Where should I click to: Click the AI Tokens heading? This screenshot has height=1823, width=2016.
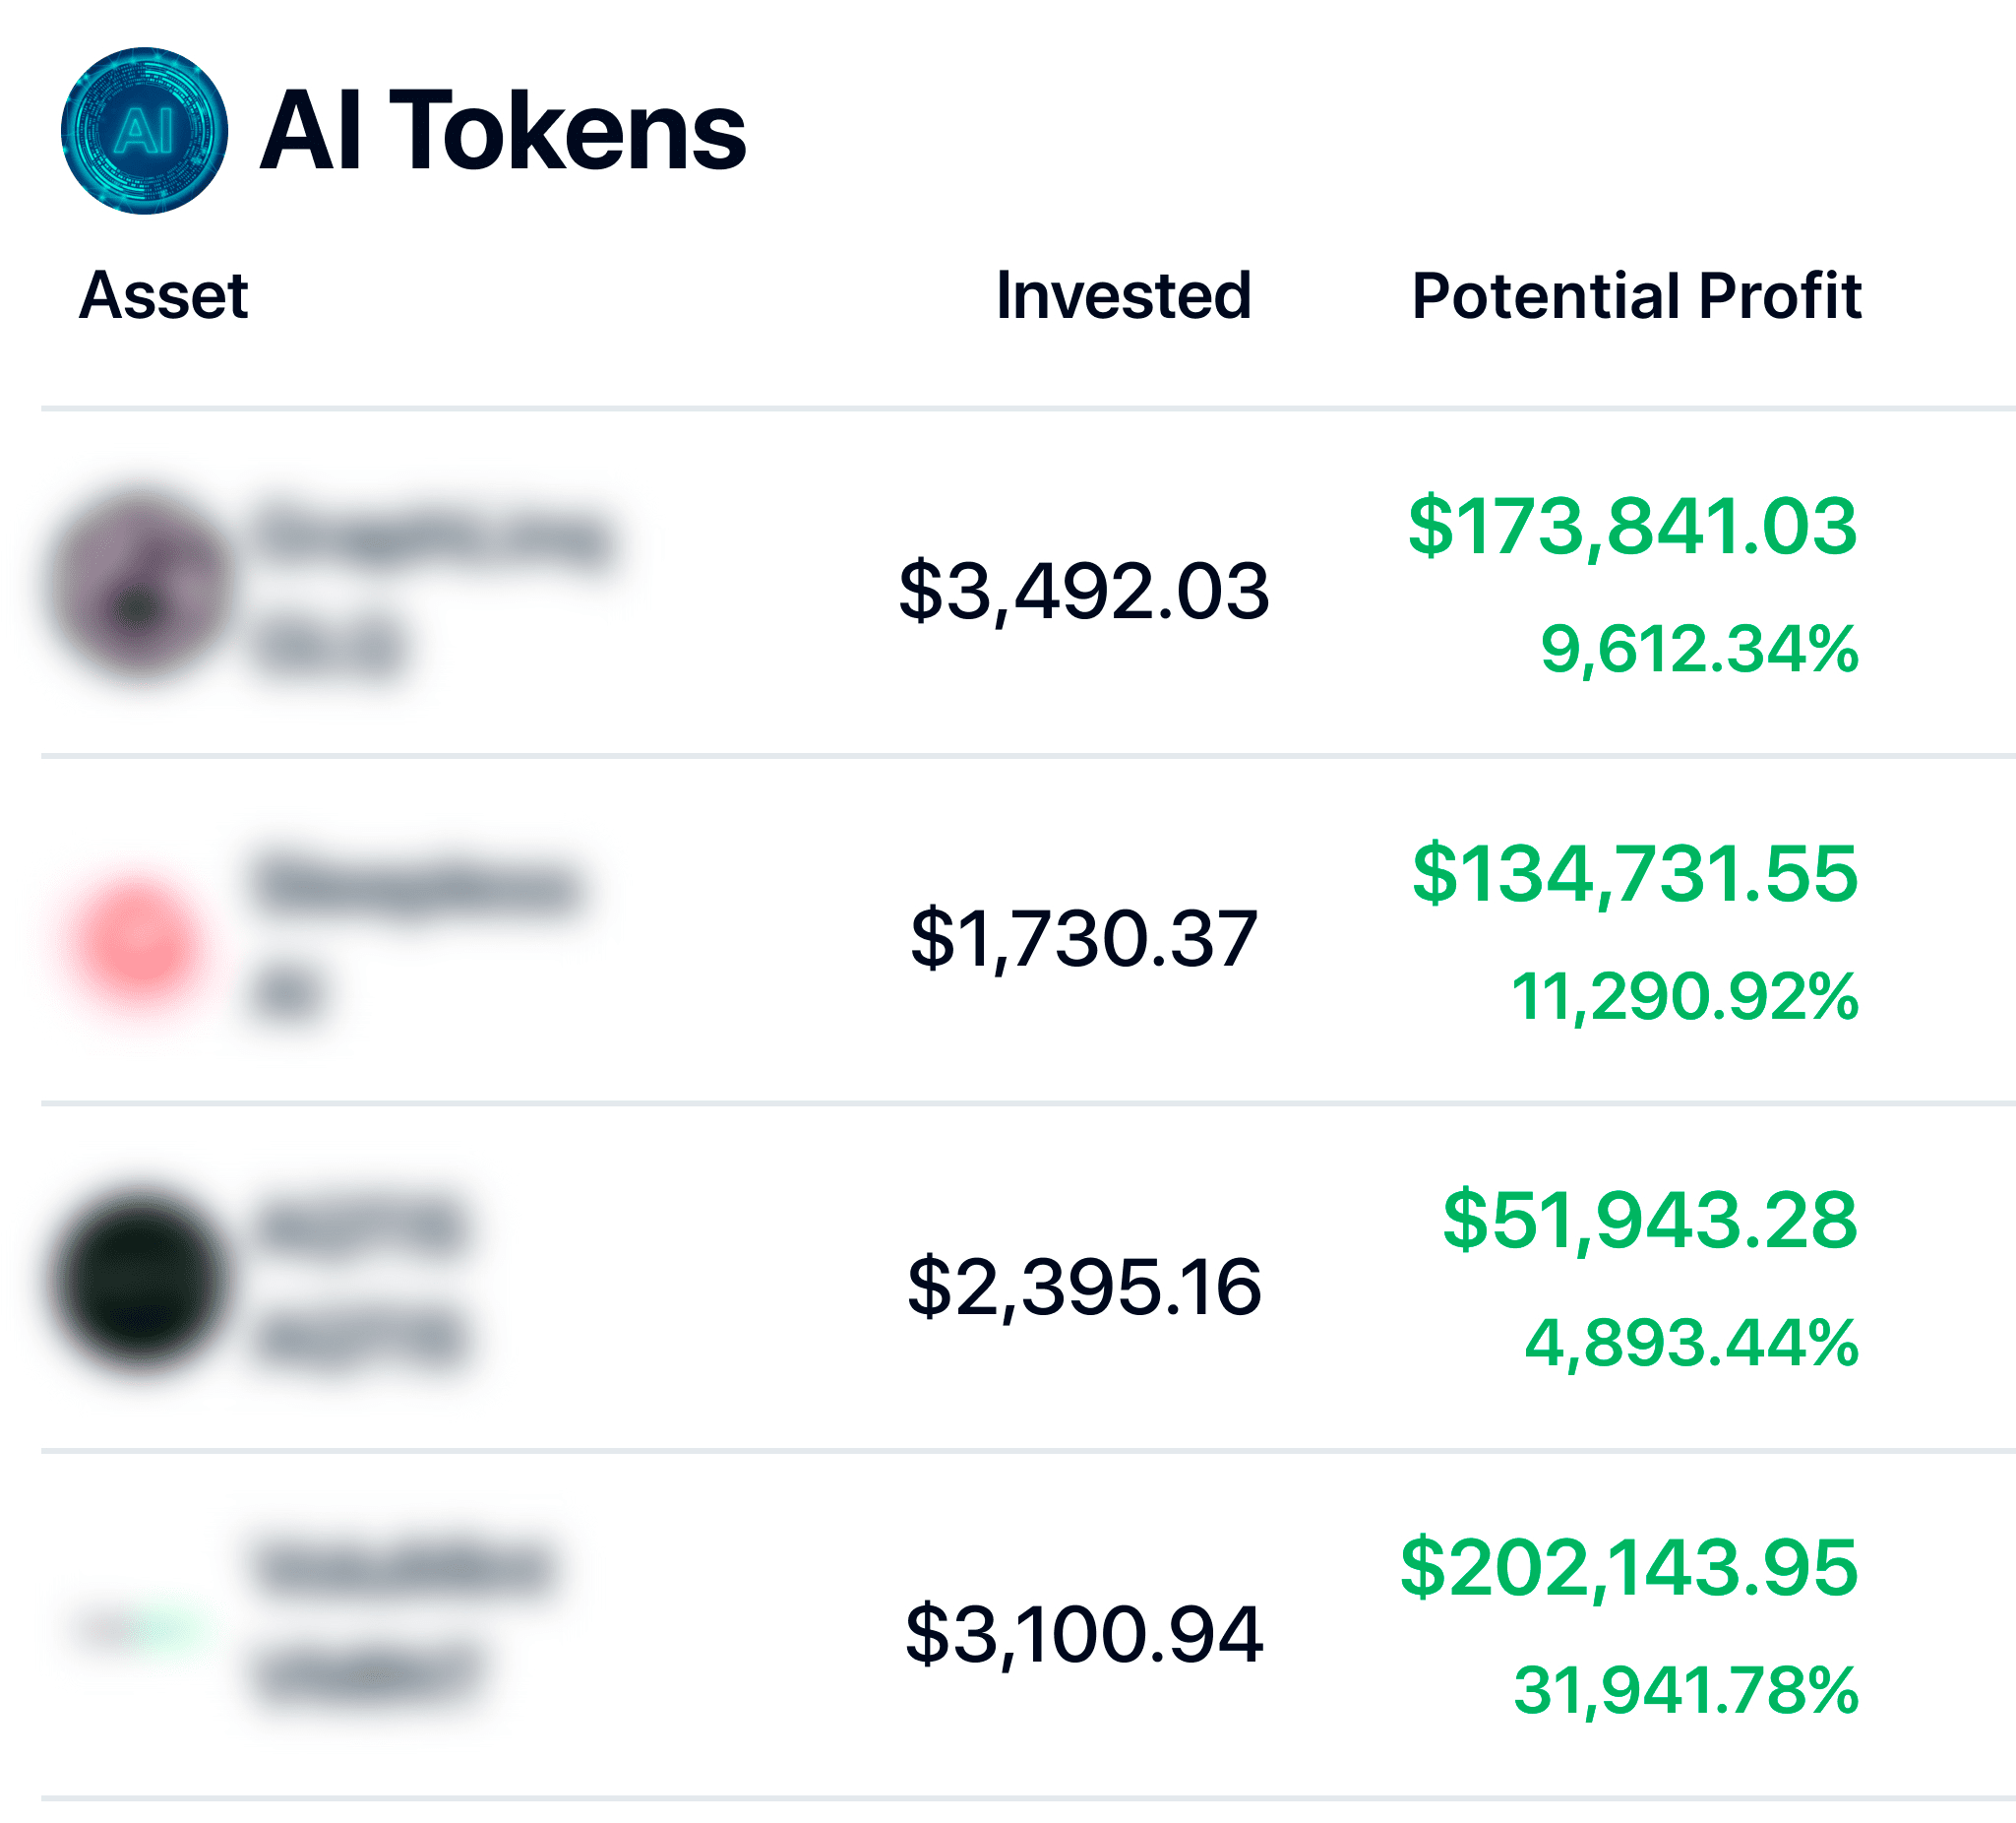click(503, 130)
